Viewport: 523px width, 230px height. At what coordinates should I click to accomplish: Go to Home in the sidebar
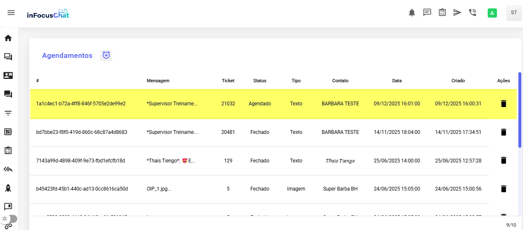pyautogui.click(x=8, y=38)
